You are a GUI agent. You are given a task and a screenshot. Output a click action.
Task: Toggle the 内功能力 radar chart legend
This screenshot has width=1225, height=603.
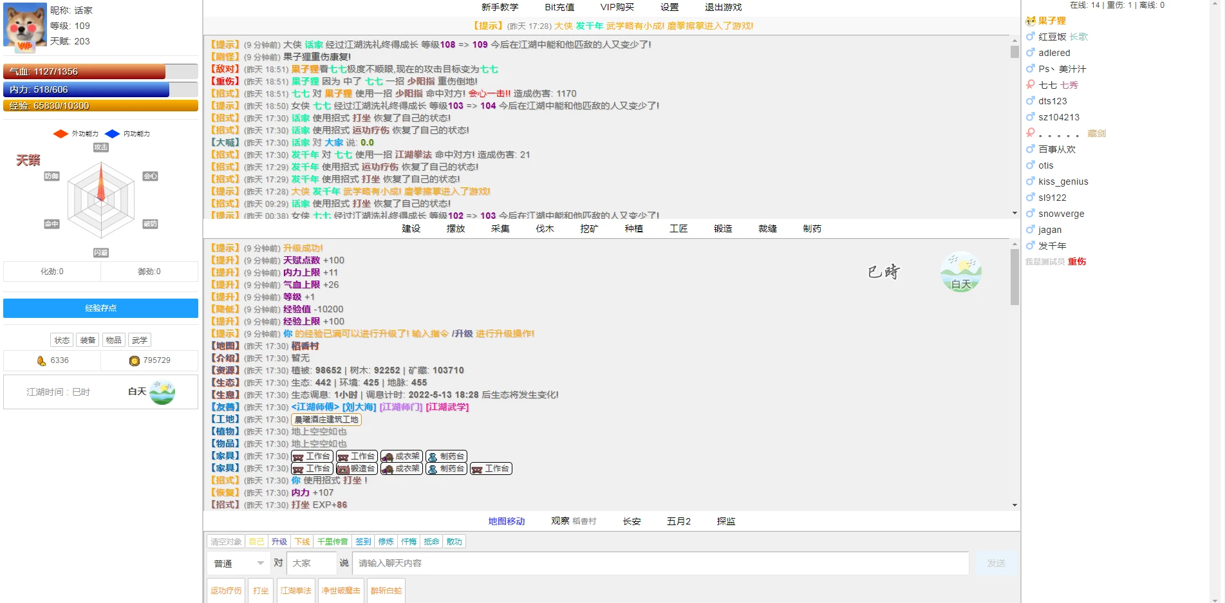pyautogui.click(x=127, y=134)
